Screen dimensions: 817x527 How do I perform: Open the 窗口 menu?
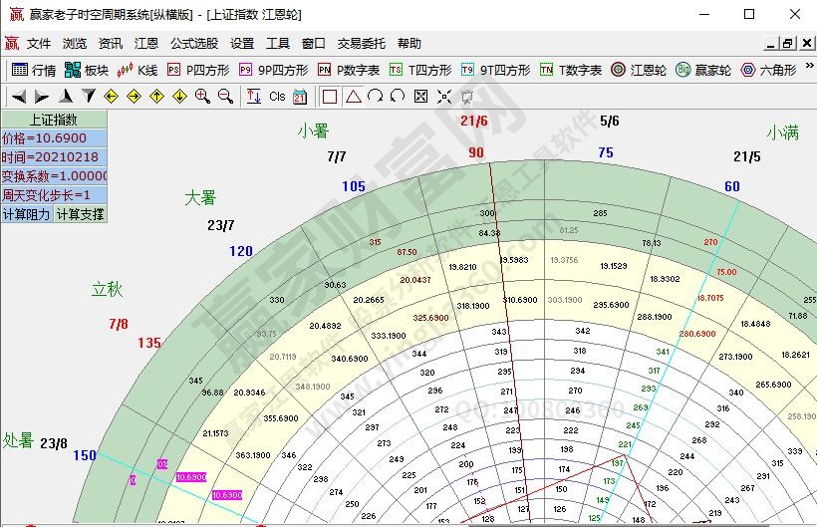coord(314,43)
